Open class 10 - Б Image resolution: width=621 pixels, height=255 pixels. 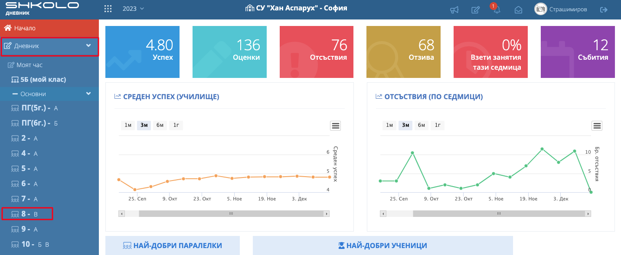coord(40,245)
